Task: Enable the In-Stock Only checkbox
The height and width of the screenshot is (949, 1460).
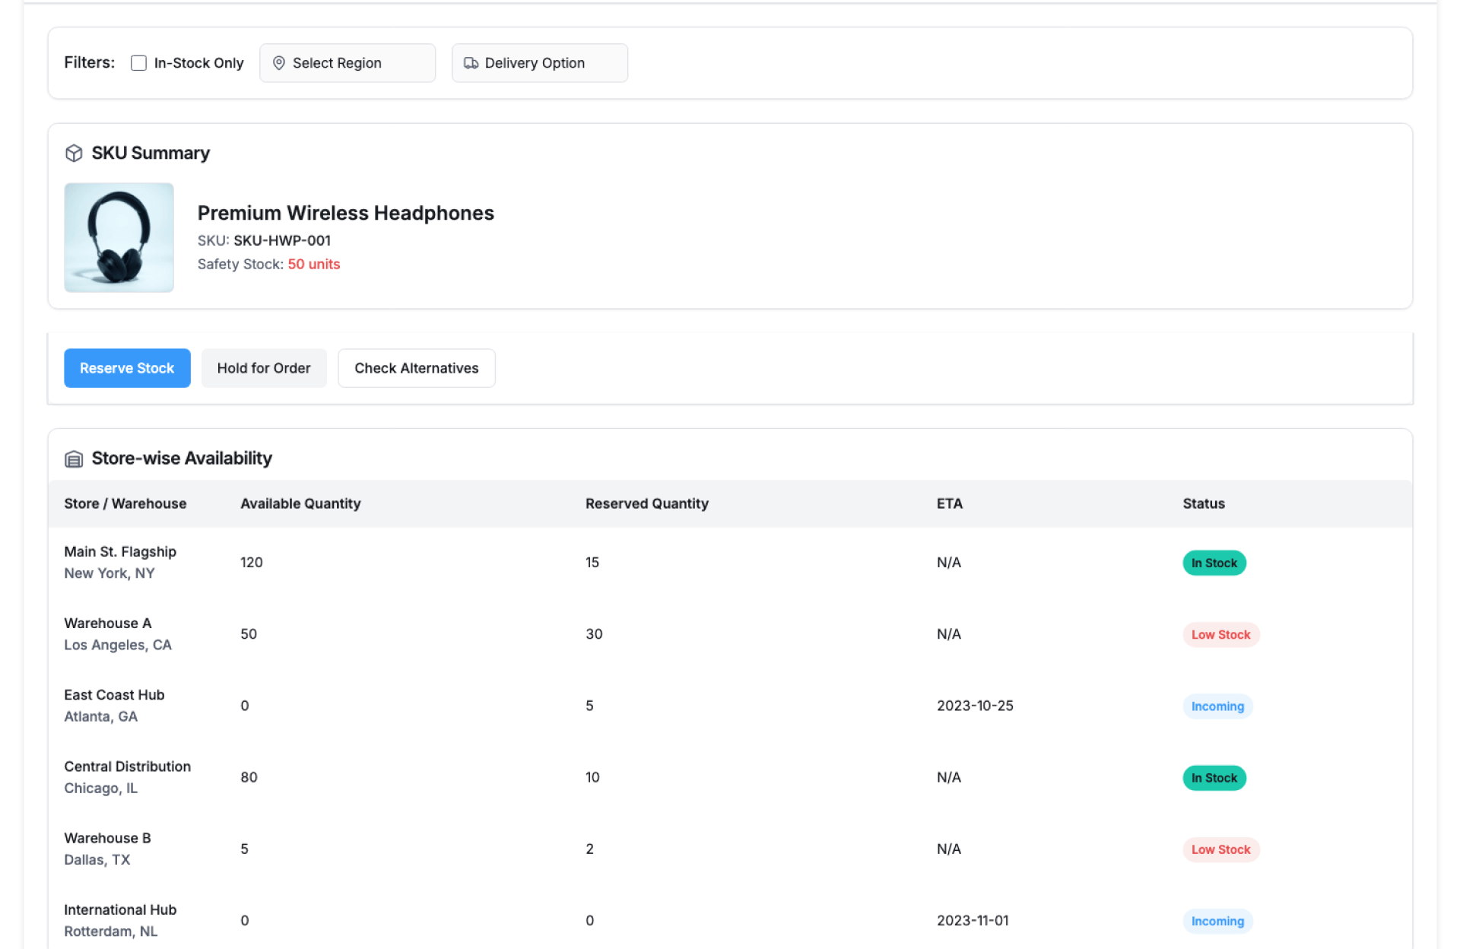Action: (138, 63)
